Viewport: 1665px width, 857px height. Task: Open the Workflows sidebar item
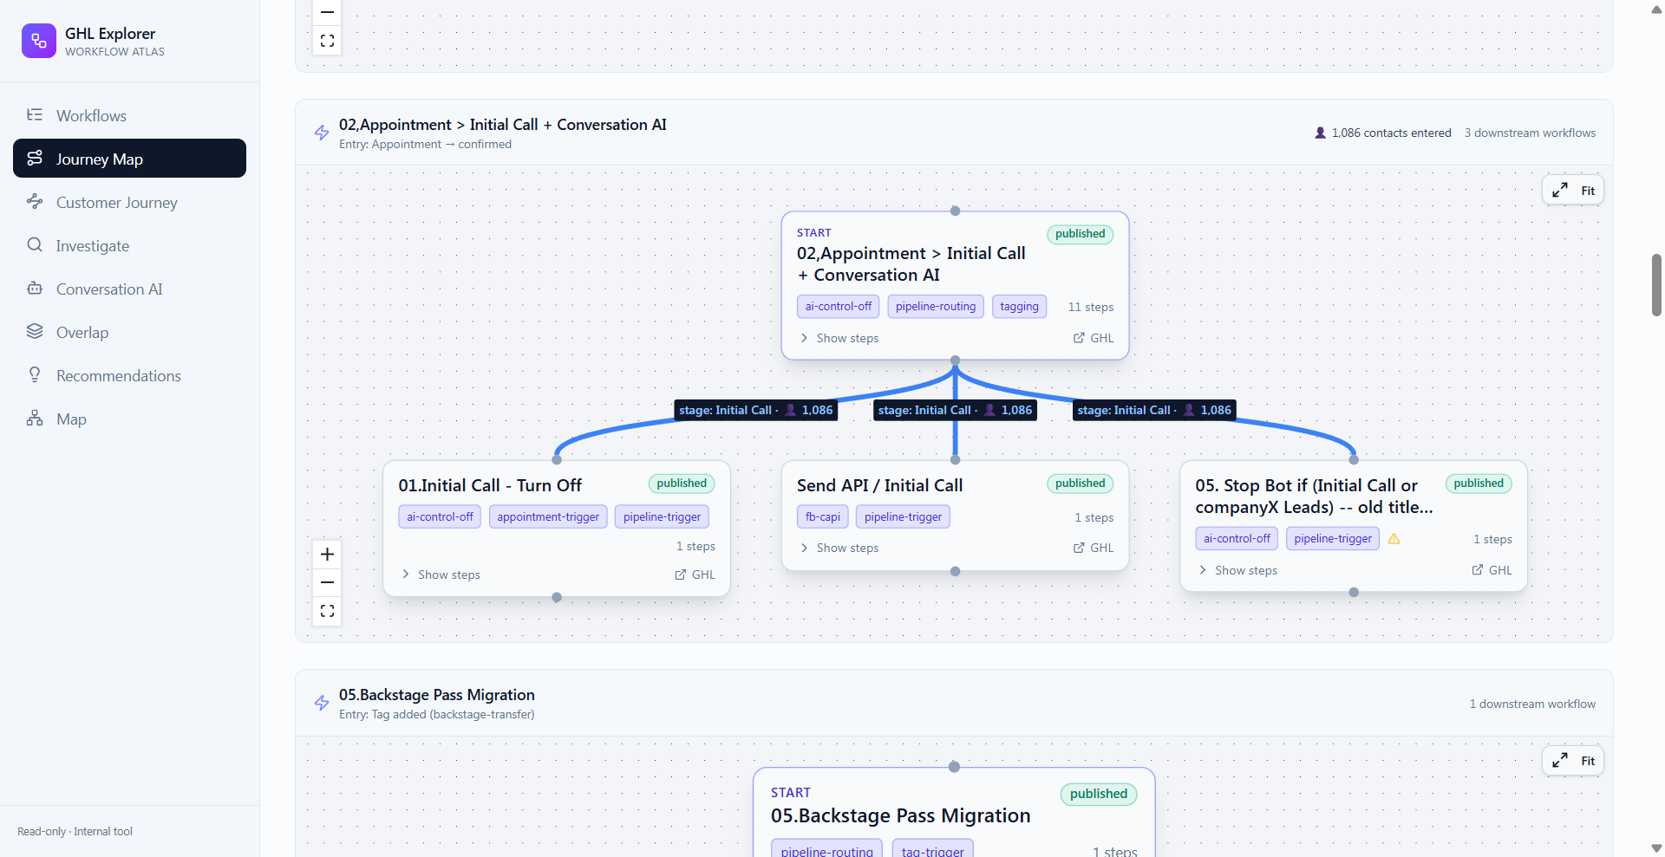pos(130,115)
